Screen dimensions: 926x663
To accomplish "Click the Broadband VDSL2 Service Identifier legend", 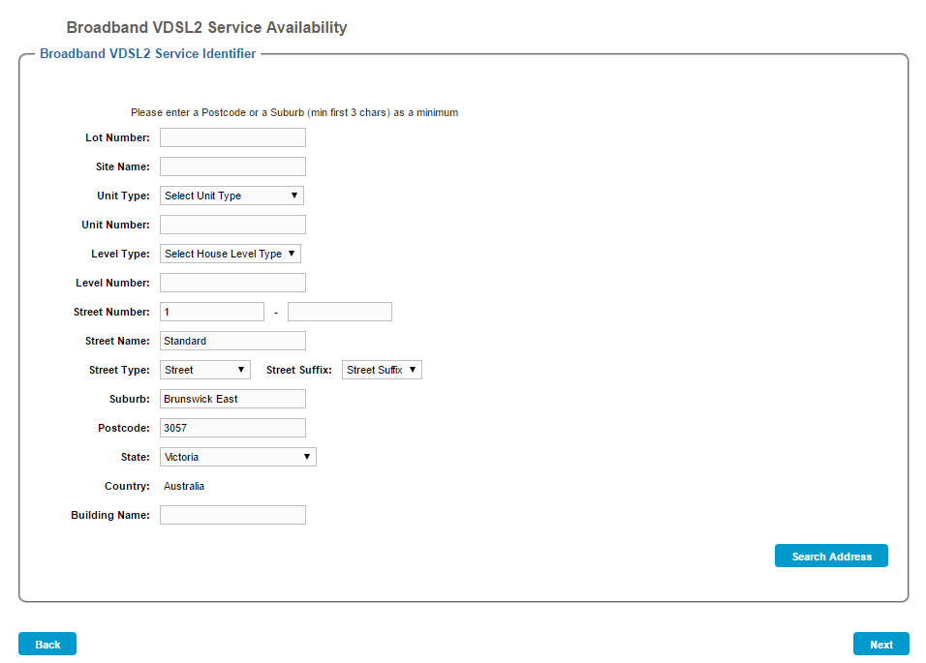I will [147, 54].
